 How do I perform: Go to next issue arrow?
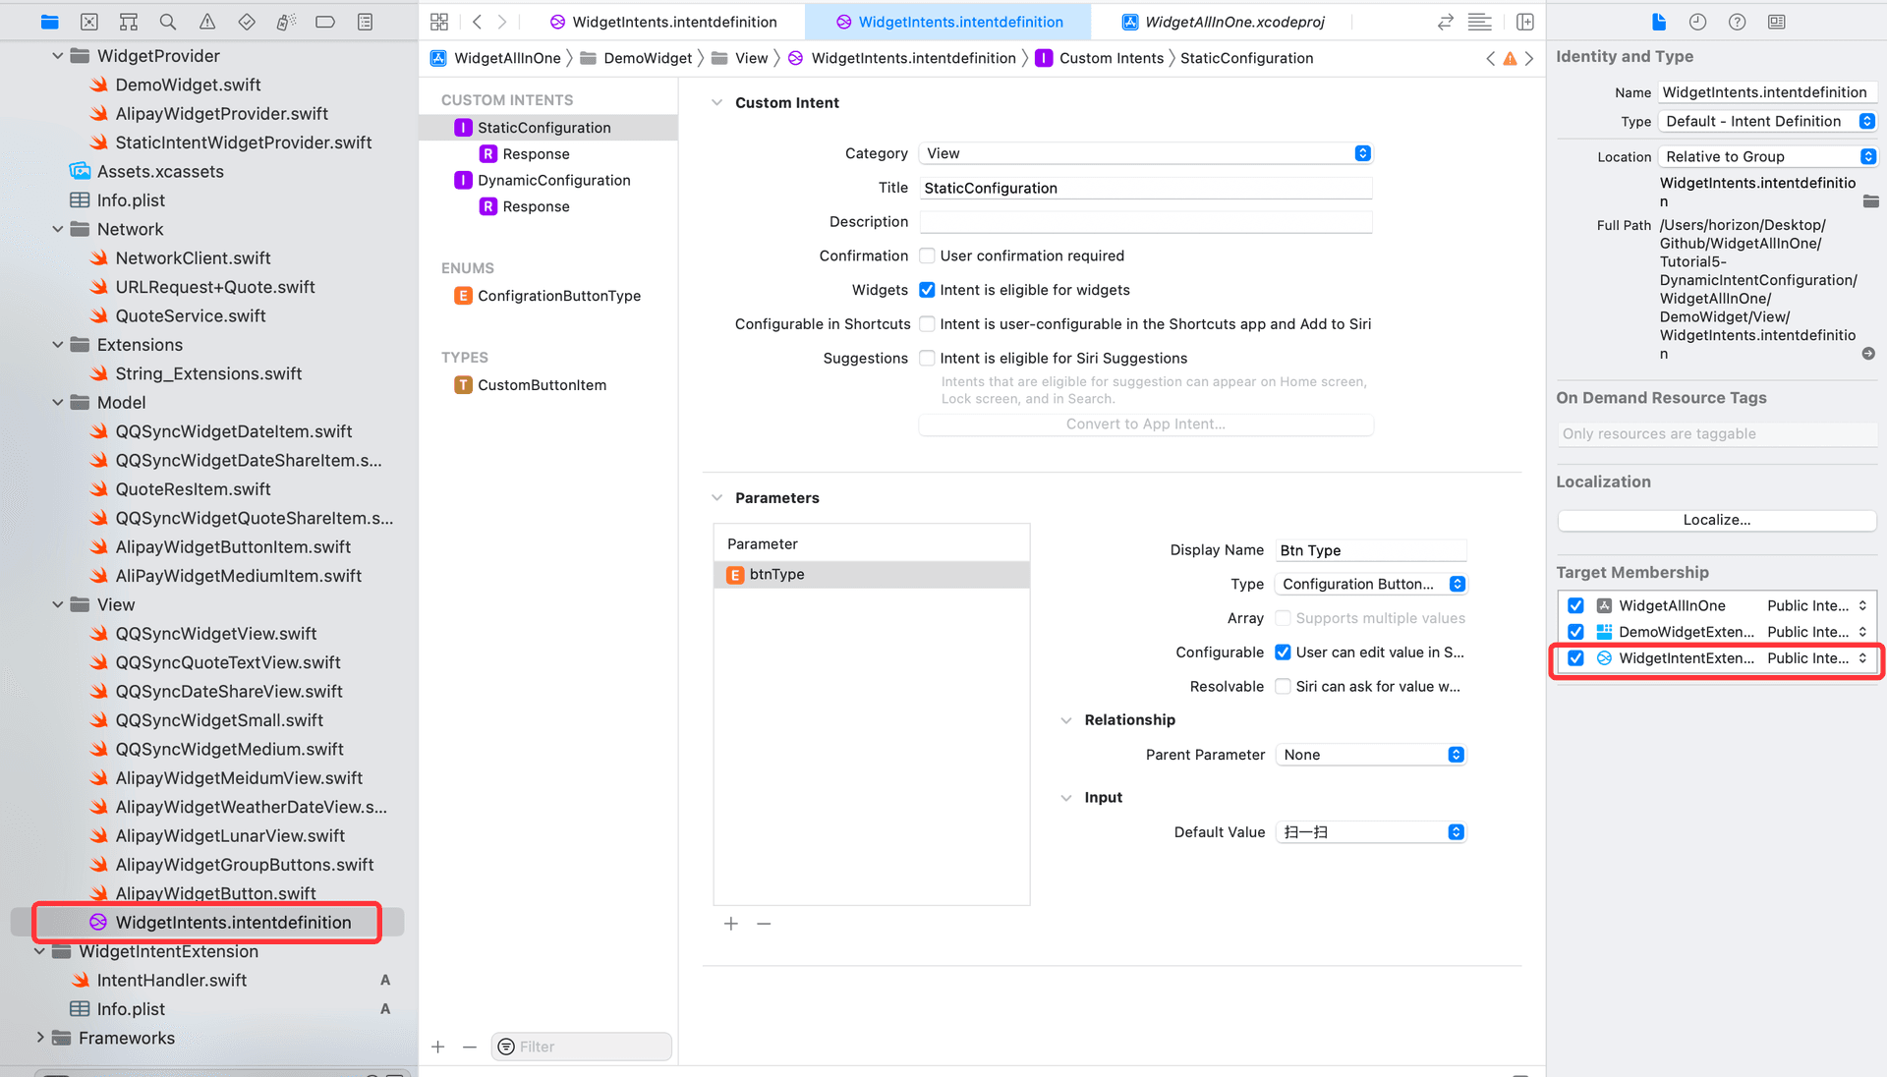(x=1529, y=58)
